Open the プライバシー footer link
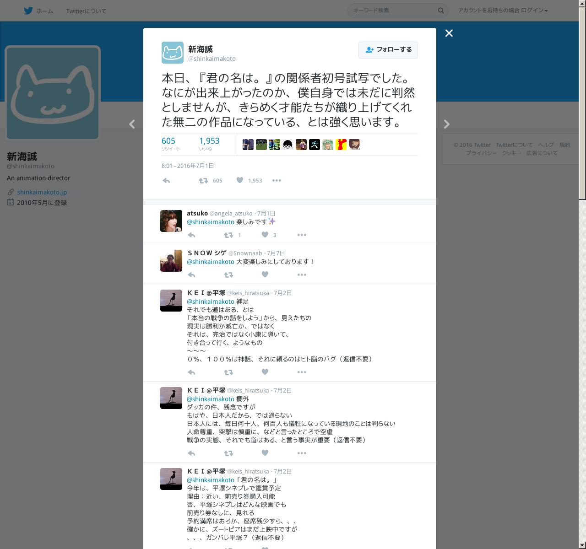Viewport: 586px width, 549px height. click(482, 153)
